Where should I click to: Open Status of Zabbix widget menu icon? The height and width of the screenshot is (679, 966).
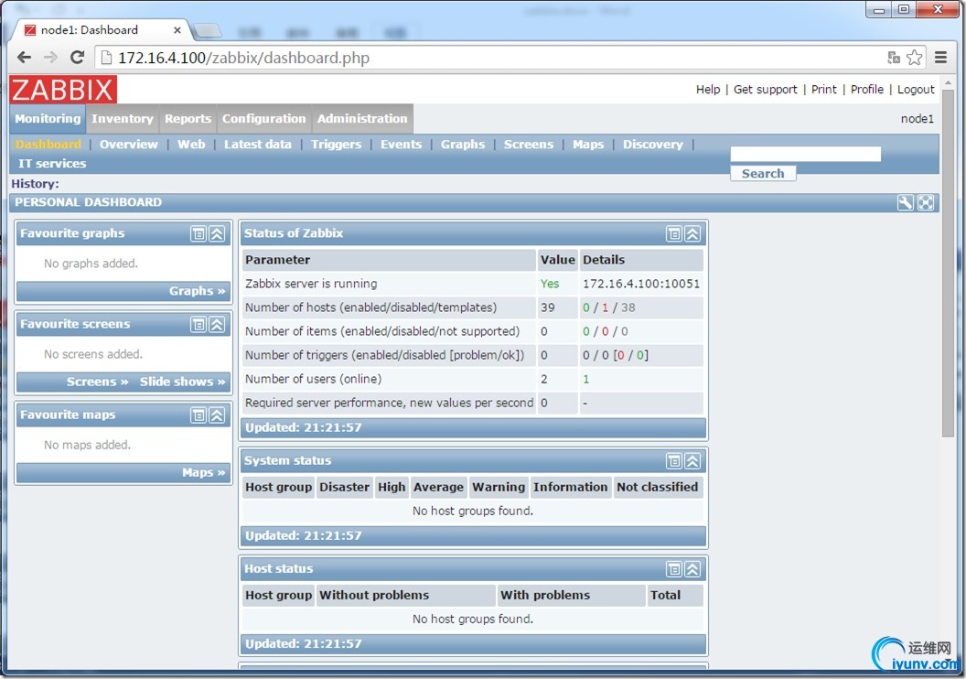pyautogui.click(x=674, y=233)
